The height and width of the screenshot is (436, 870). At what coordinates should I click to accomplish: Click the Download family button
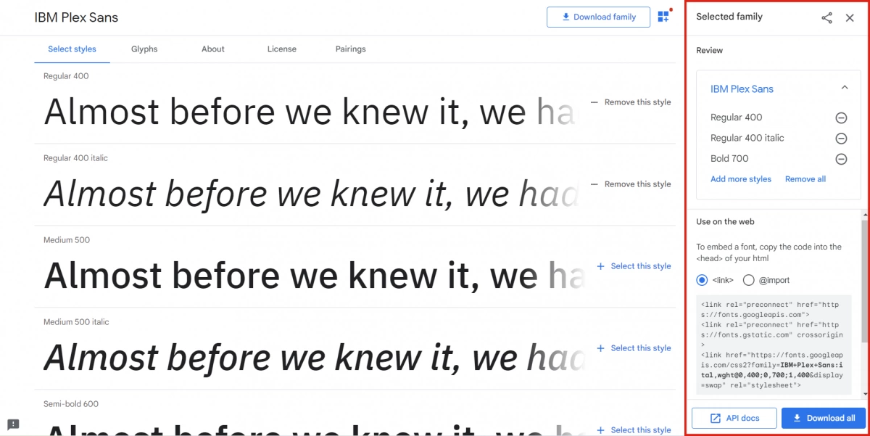pyautogui.click(x=597, y=17)
